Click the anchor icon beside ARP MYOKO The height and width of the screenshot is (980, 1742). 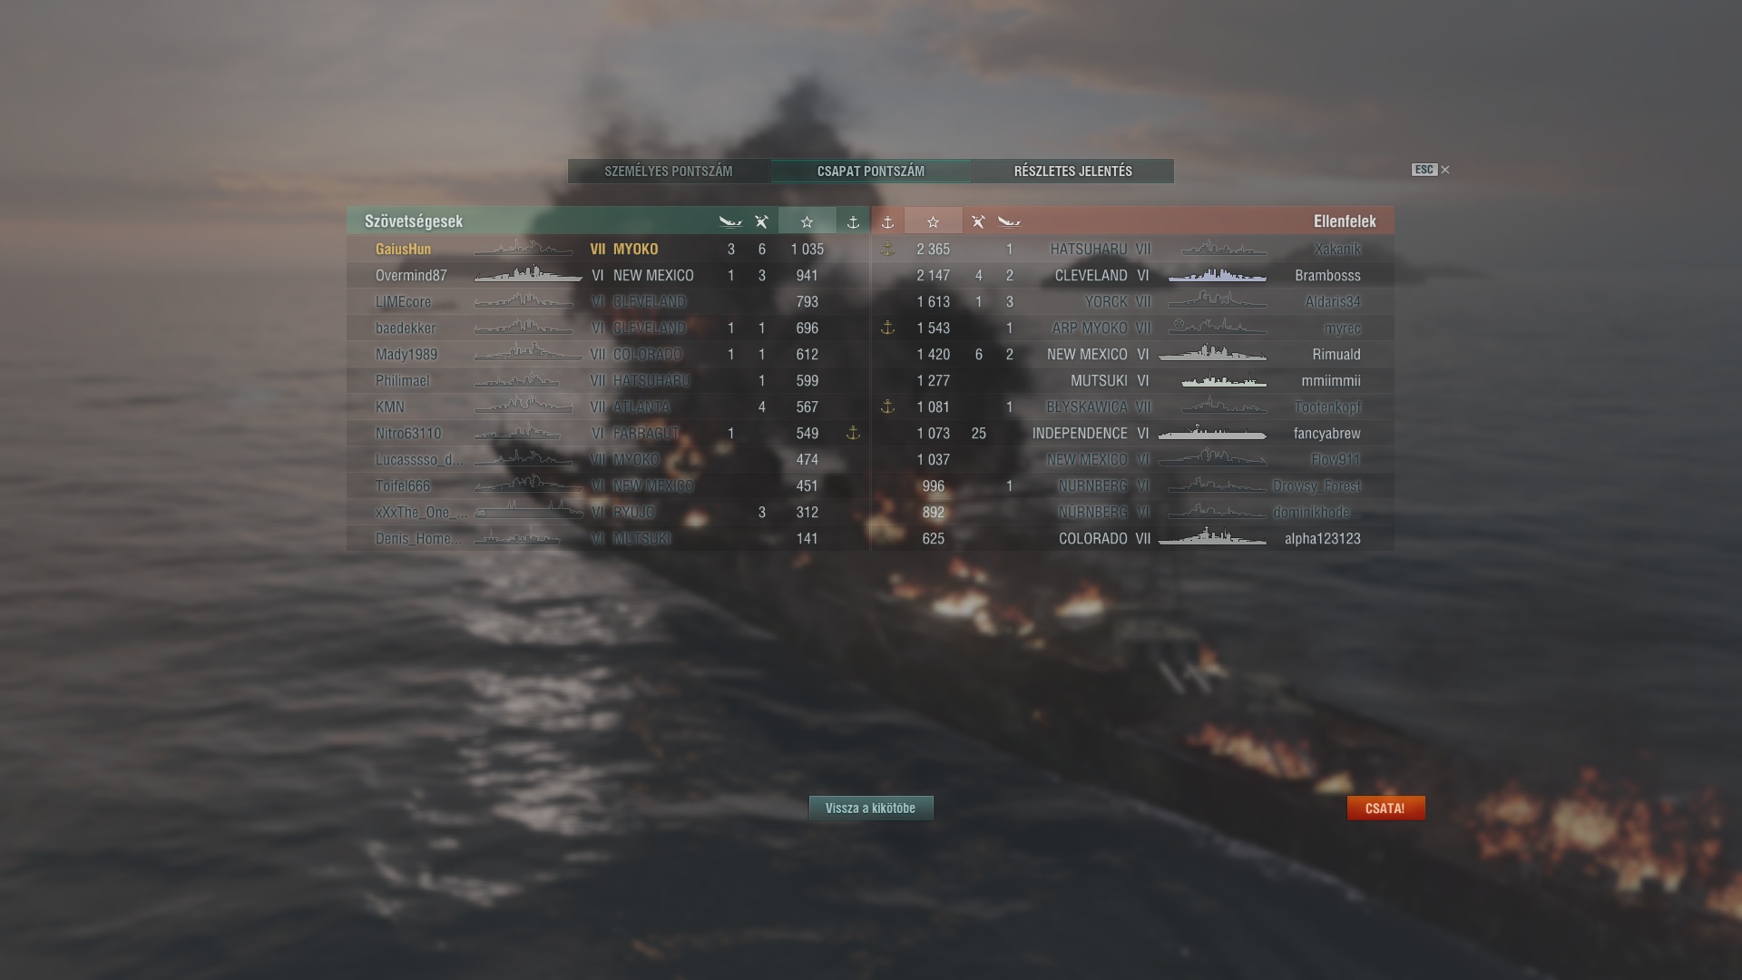887,328
